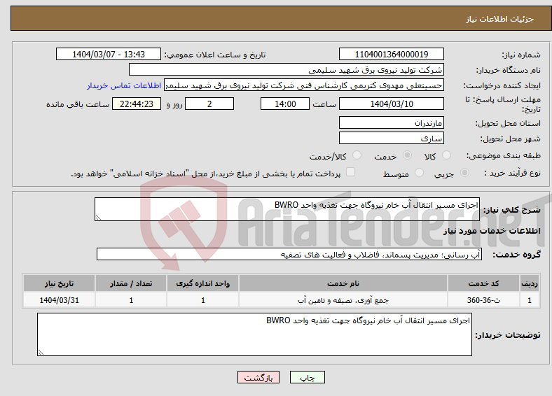Click the request creator name field
The height and width of the screenshot is (396, 552).
pos(304,85)
